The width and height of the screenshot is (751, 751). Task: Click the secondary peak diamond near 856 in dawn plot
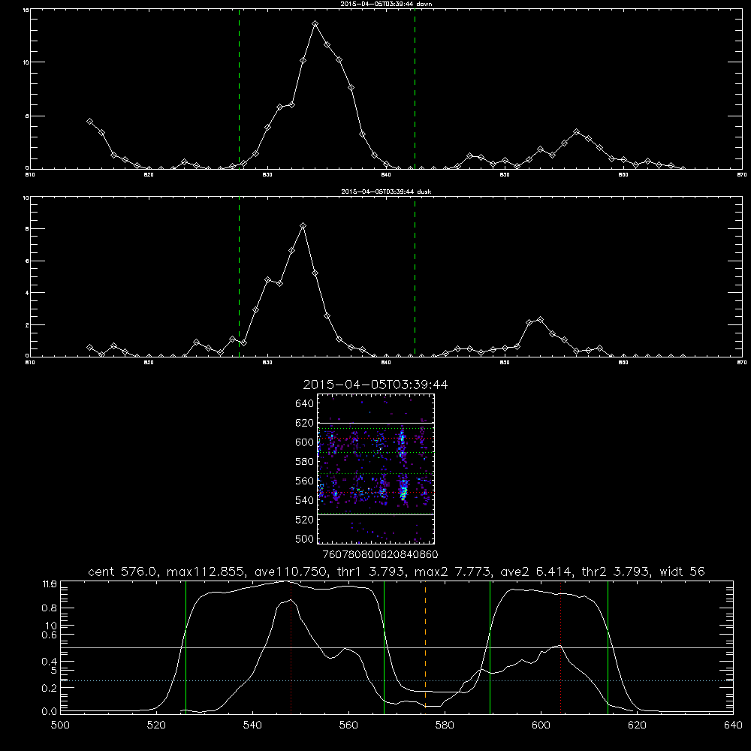576,131
